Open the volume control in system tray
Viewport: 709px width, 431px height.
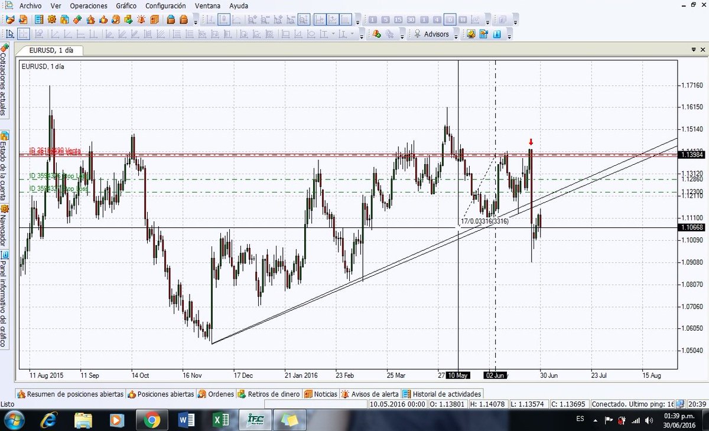click(x=648, y=420)
